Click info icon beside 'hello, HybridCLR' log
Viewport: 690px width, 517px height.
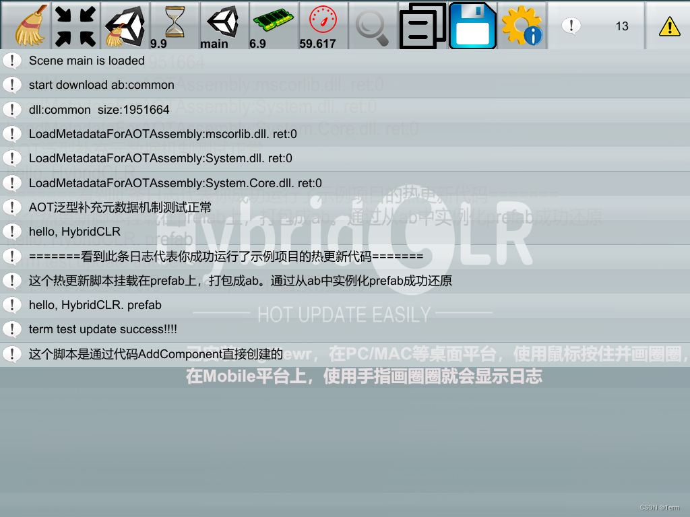tap(12, 232)
